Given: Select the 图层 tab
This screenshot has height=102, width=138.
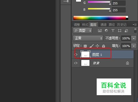Looking at the screenshot, I should pos(93,25).
